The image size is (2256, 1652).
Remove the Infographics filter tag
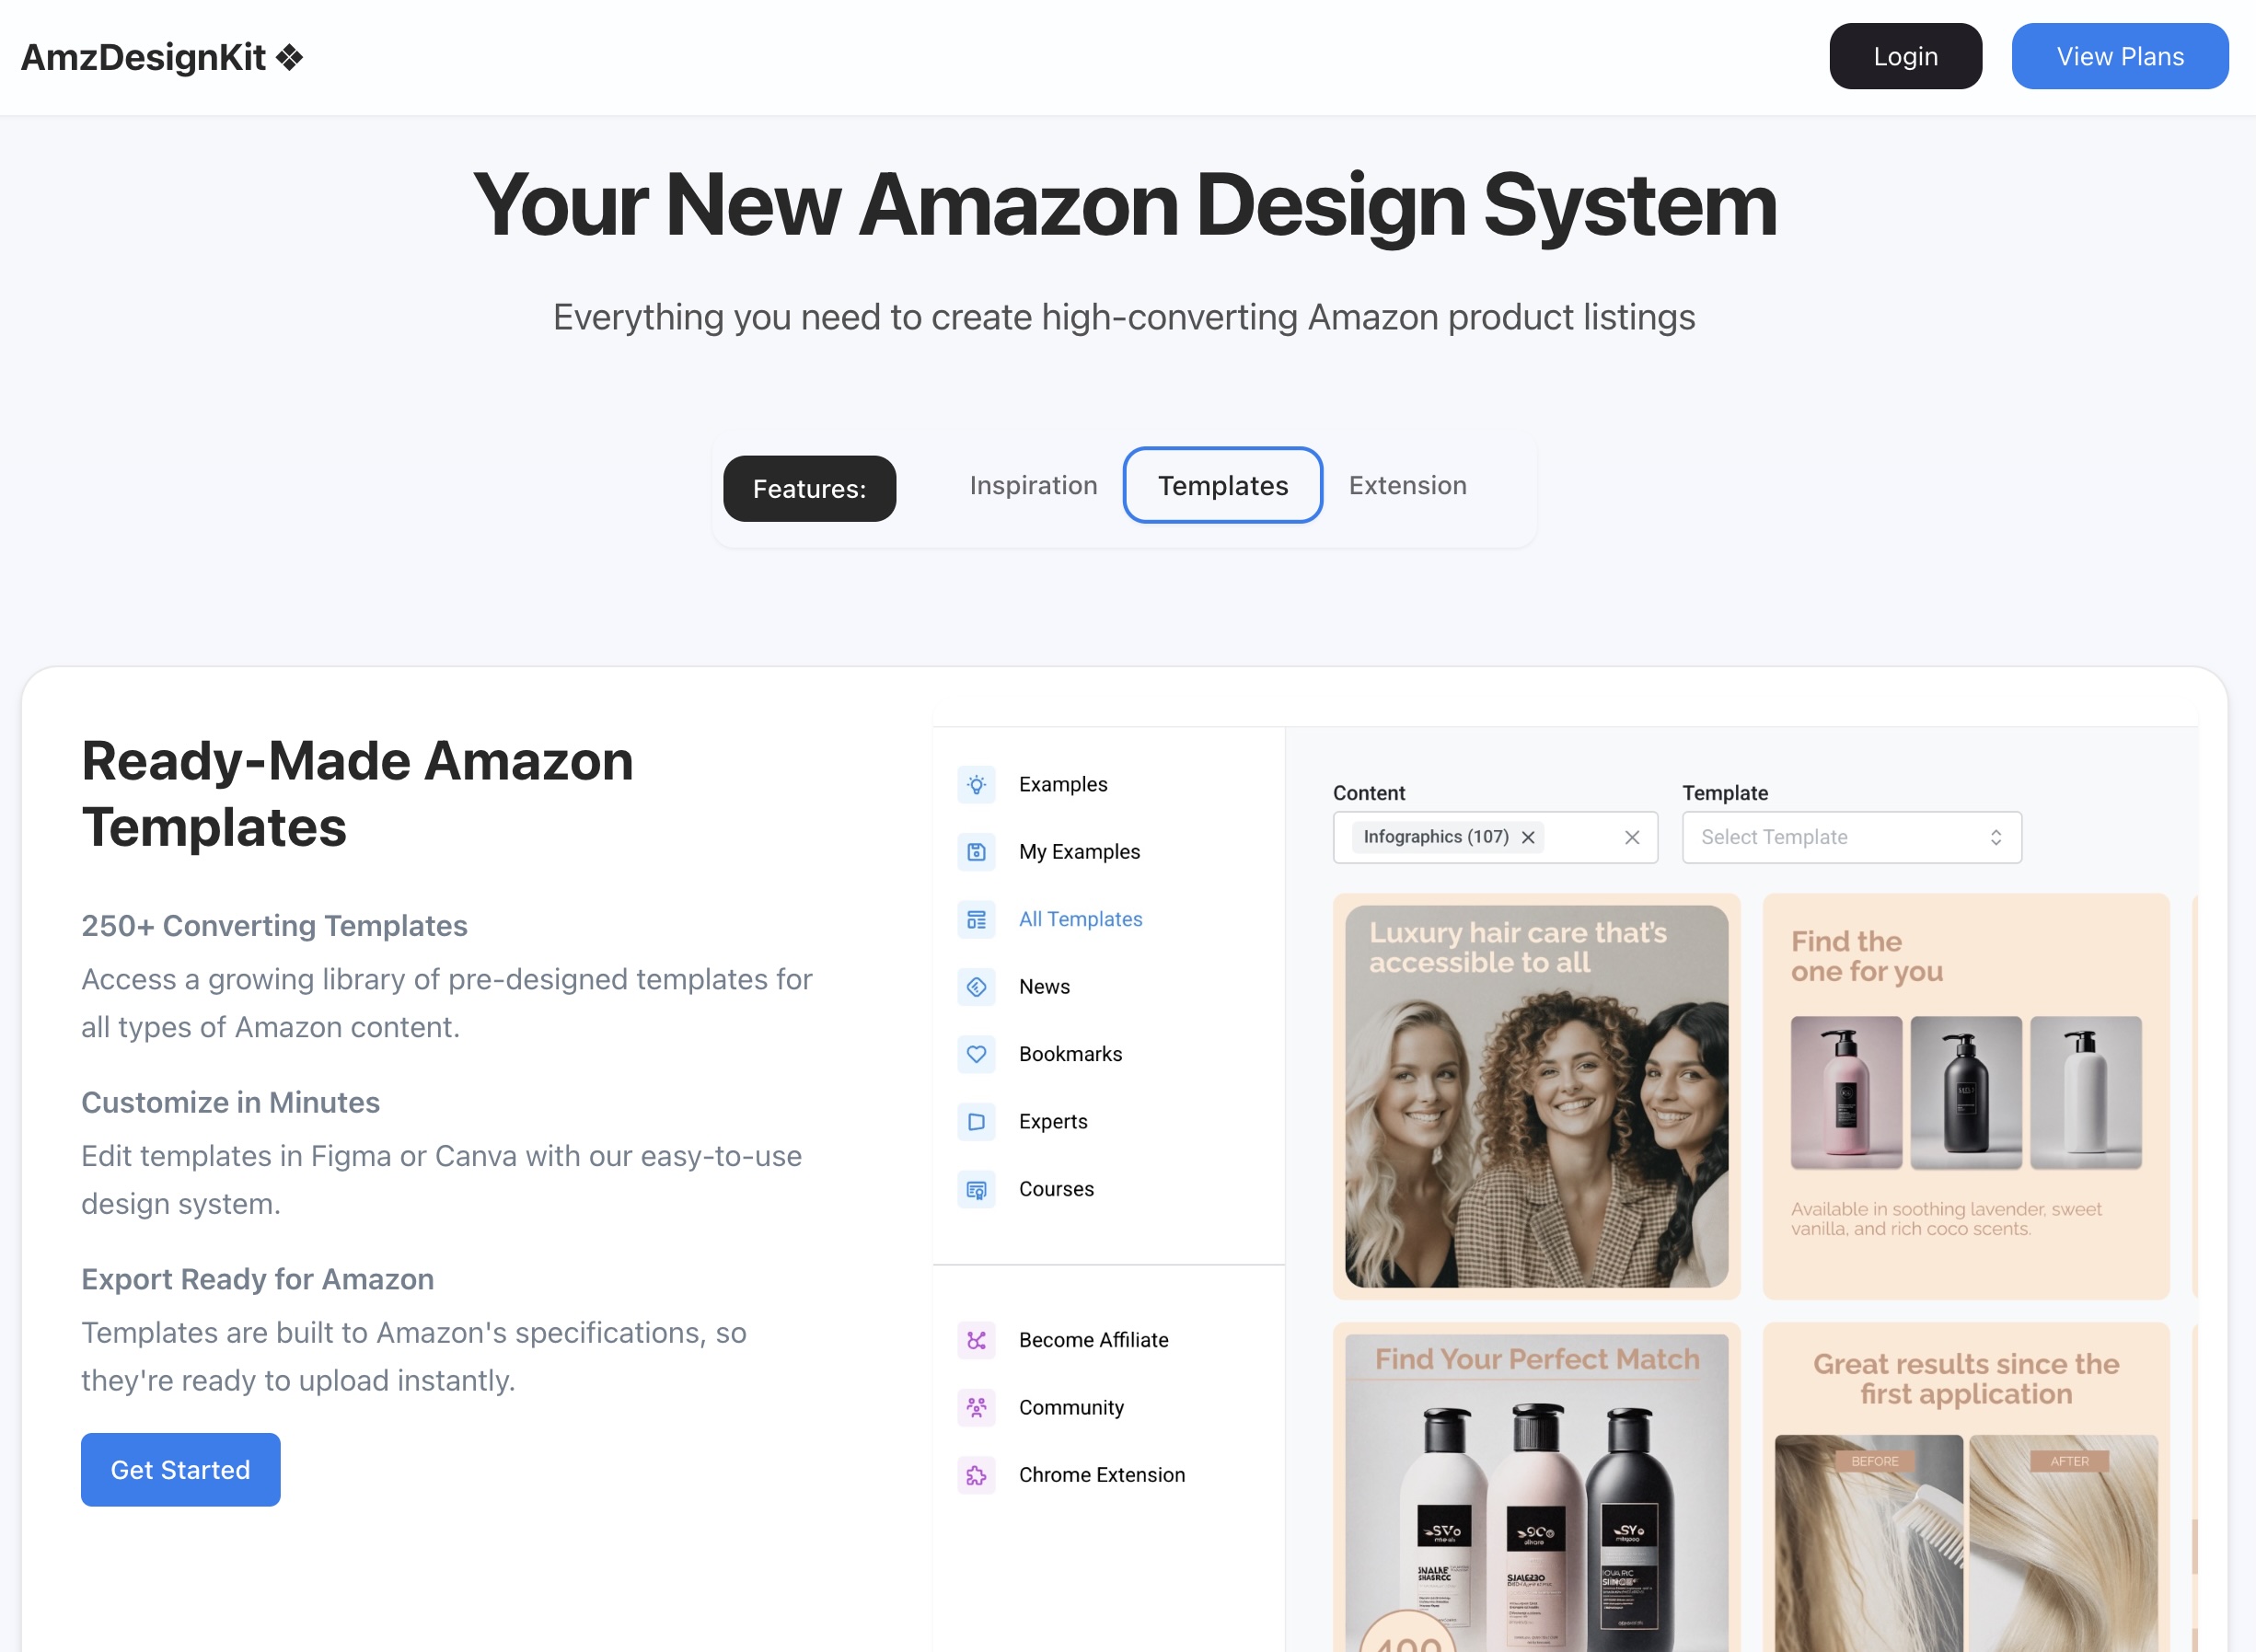pyautogui.click(x=1525, y=838)
